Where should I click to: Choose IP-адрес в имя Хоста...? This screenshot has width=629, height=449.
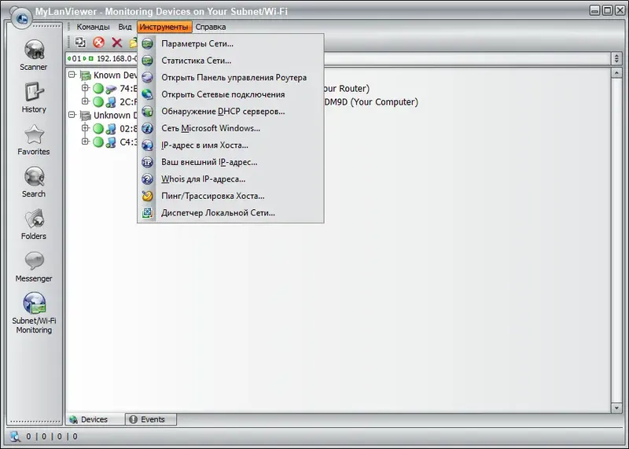230,145
